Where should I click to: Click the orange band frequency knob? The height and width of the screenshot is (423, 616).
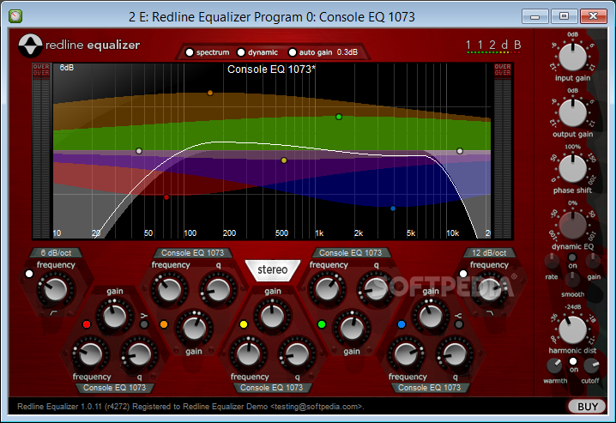pos(169,290)
